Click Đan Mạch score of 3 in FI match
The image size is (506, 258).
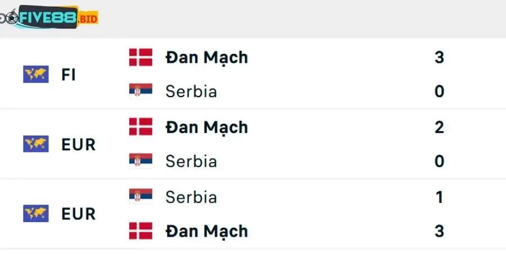tap(439, 57)
